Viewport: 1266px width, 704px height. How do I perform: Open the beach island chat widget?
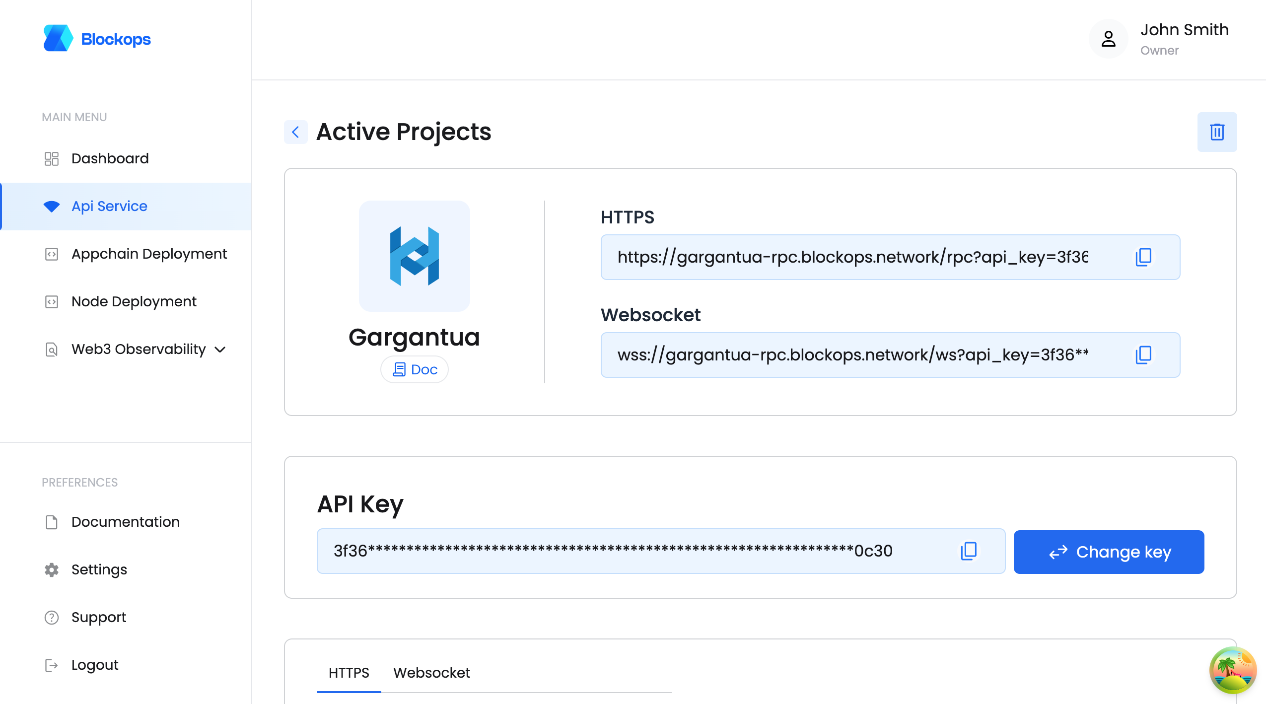(x=1232, y=670)
